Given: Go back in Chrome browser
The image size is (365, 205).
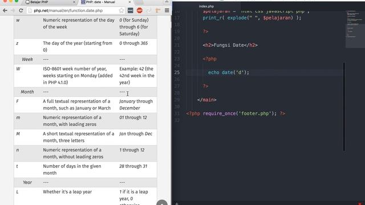Looking at the screenshot, I should coord(5,10).
